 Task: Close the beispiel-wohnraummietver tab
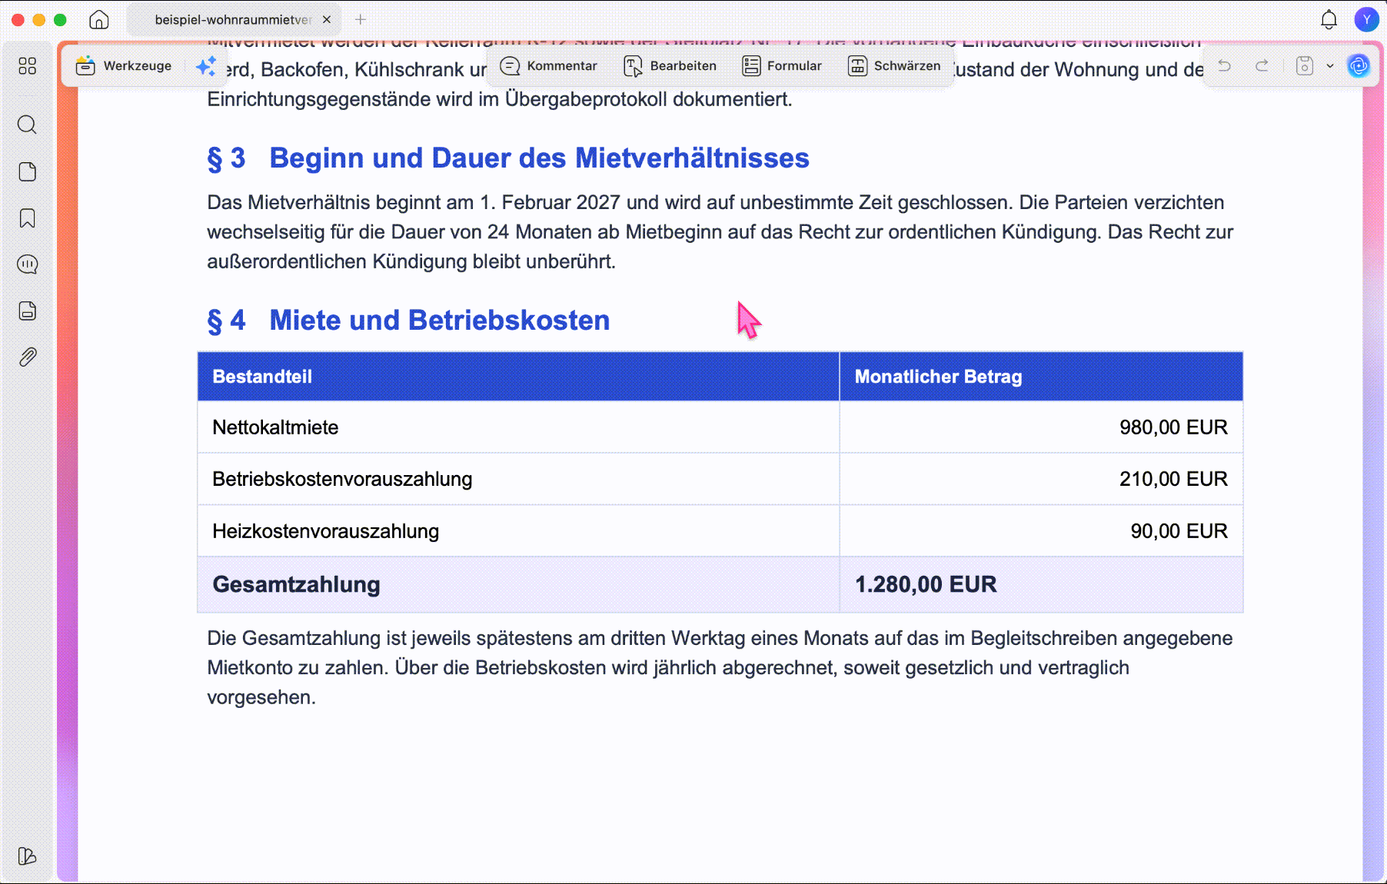[x=327, y=20]
